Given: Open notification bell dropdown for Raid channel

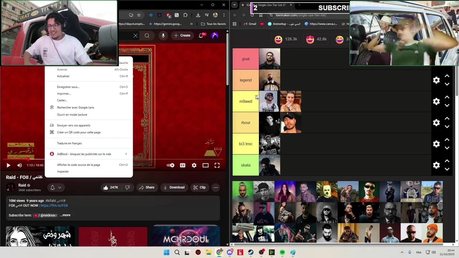Looking at the screenshot, I should point(56,187).
